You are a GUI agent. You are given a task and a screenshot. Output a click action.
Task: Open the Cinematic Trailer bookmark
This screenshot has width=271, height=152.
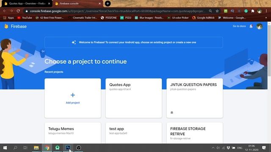(83, 18)
